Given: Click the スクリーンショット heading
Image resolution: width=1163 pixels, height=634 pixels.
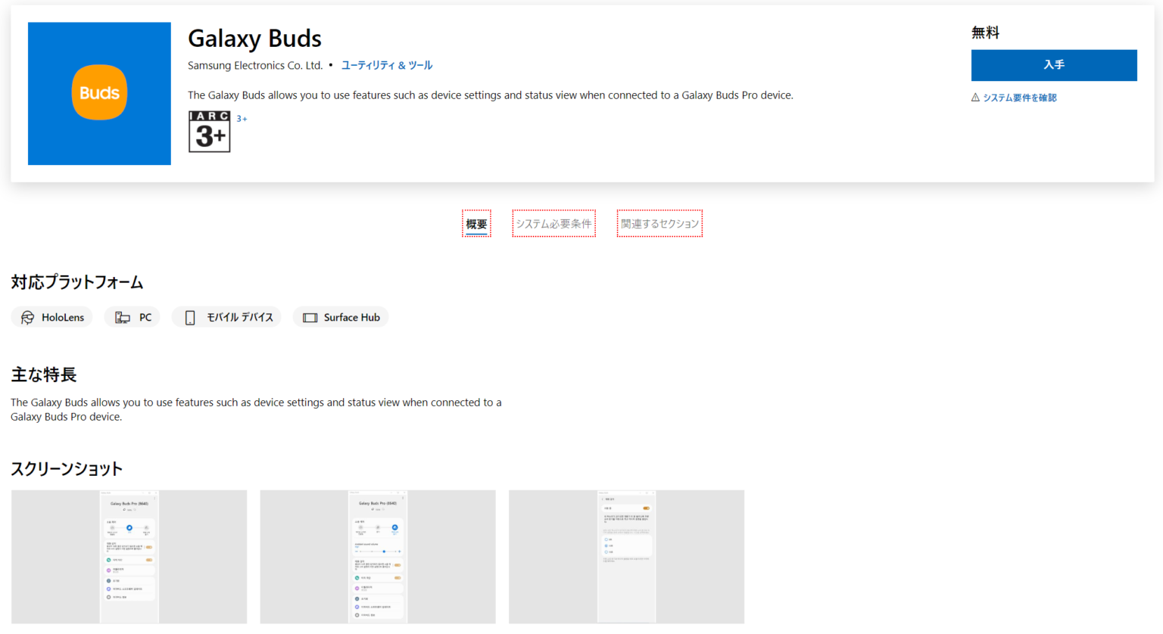Looking at the screenshot, I should 67,469.
